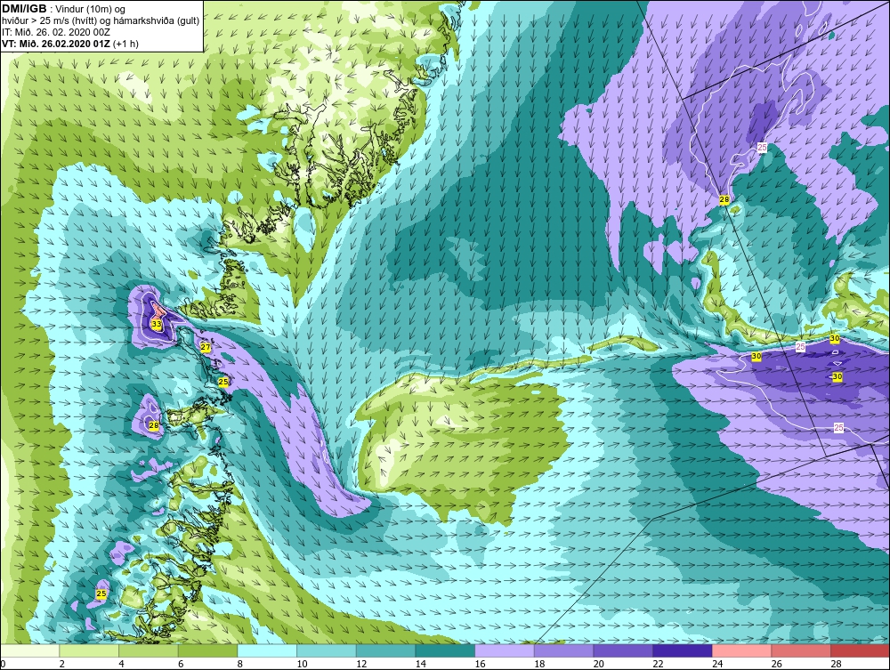This screenshot has height=670, width=890.
Task: Select the 18–20 m/s purple legend swatch
Action: [563, 650]
